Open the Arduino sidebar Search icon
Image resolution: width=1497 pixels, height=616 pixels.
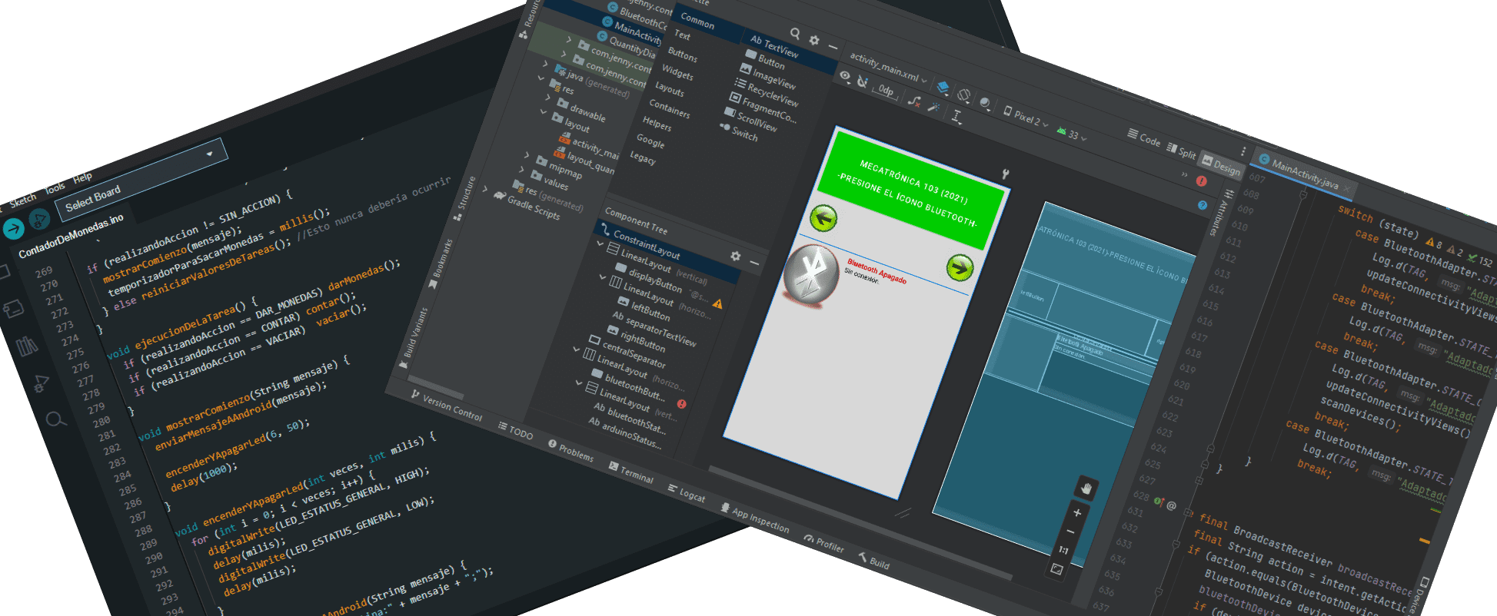[x=55, y=419]
